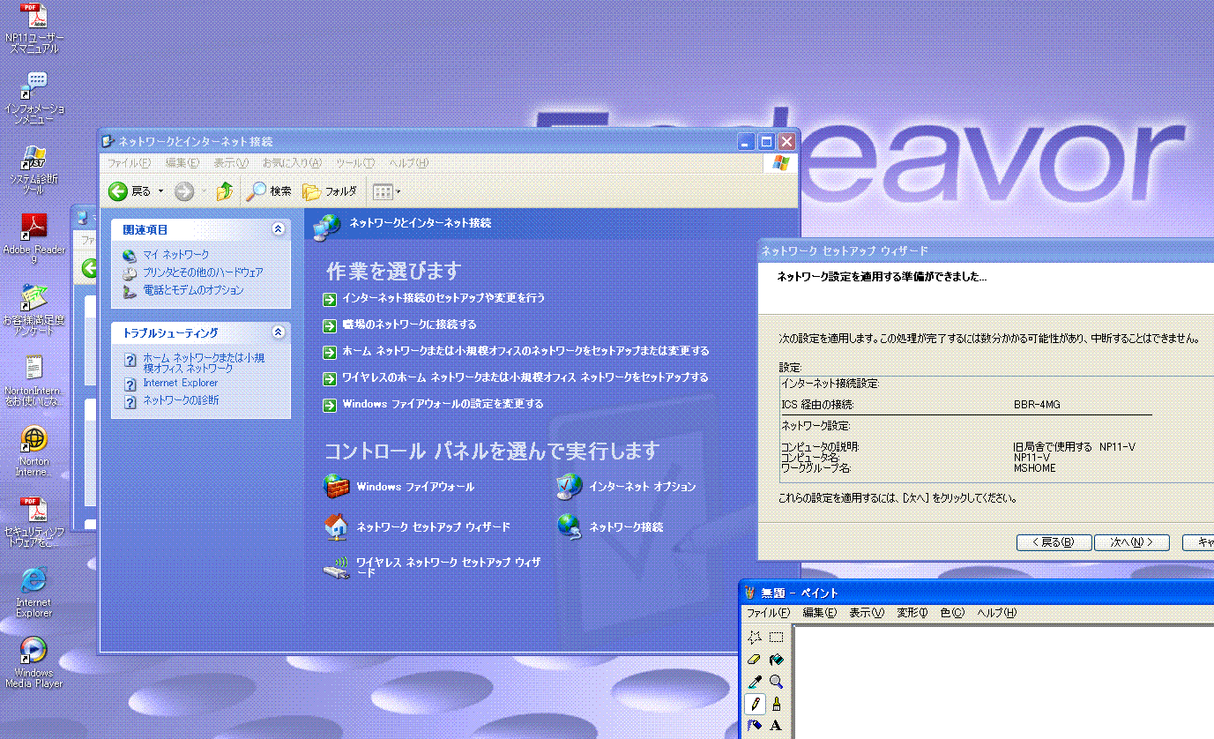
Task: Launch ワイヤレス ネットワーク セットアップ ウィザード icon
Action: point(433,567)
